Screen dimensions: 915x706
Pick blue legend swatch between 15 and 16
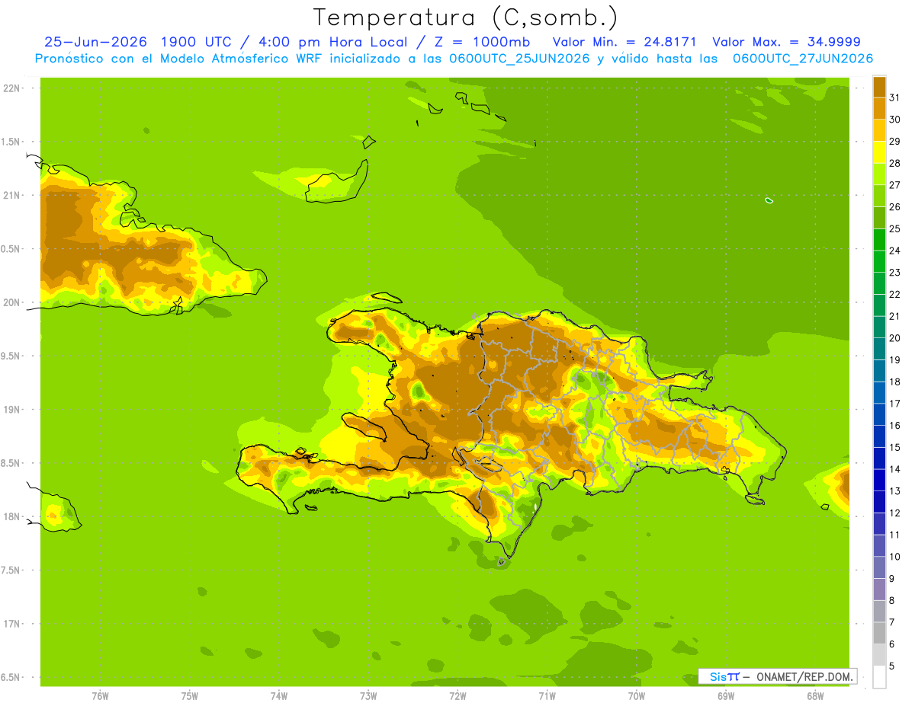pyautogui.click(x=879, y=436)
